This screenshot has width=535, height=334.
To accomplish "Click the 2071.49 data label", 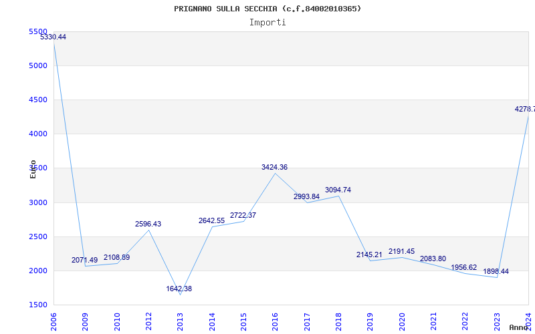I will 84,260.
